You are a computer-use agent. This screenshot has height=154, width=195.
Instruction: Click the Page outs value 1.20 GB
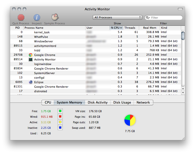94,122
